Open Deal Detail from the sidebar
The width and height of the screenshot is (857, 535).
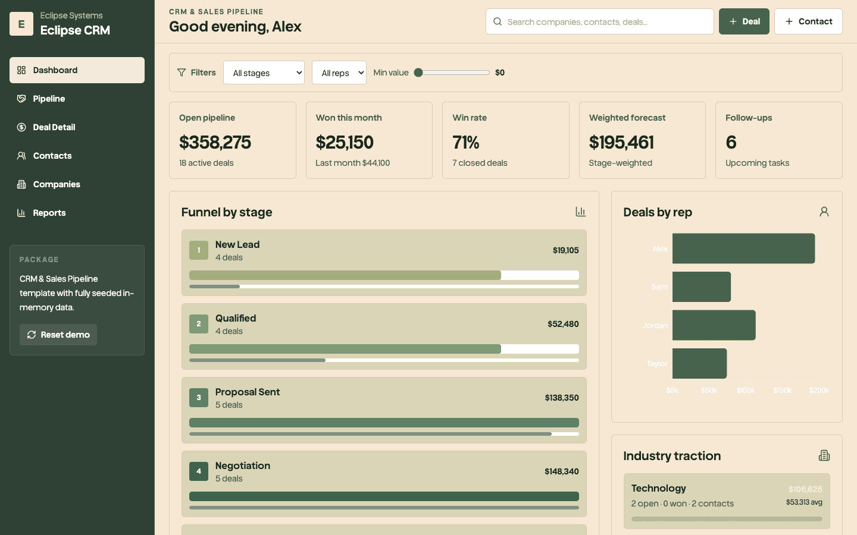77,127
